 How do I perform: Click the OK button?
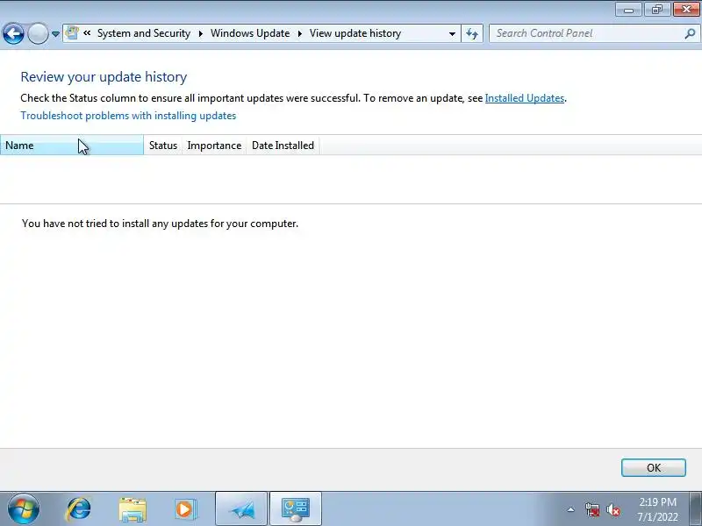[x=653, y=467]
